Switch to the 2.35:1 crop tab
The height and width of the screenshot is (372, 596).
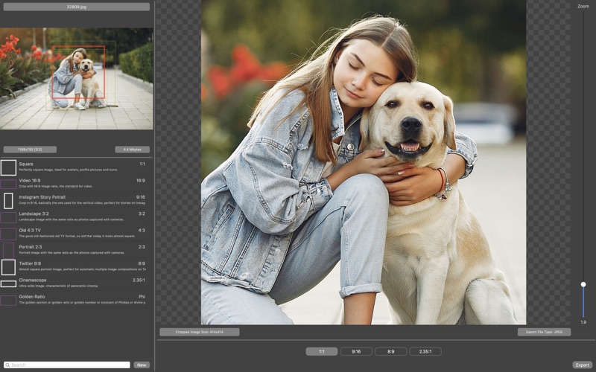pos(425,351)
